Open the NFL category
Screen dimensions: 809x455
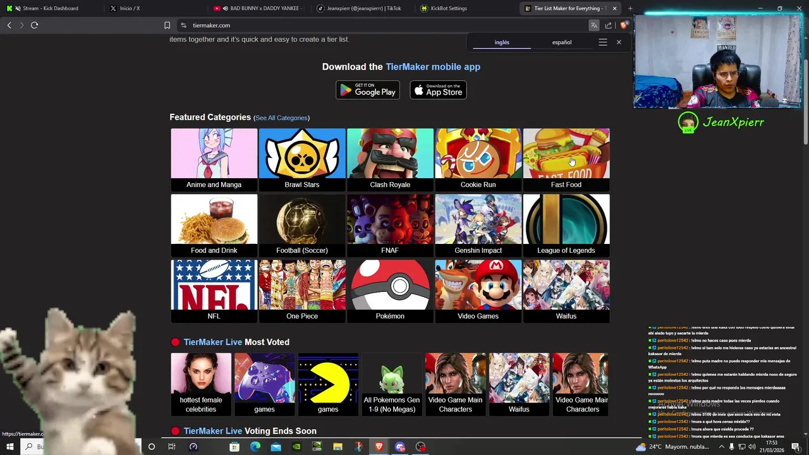214,291
